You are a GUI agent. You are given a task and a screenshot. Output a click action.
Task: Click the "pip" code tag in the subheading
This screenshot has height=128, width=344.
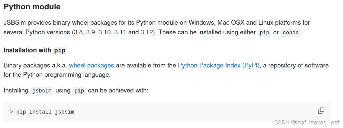click(59, 51)
